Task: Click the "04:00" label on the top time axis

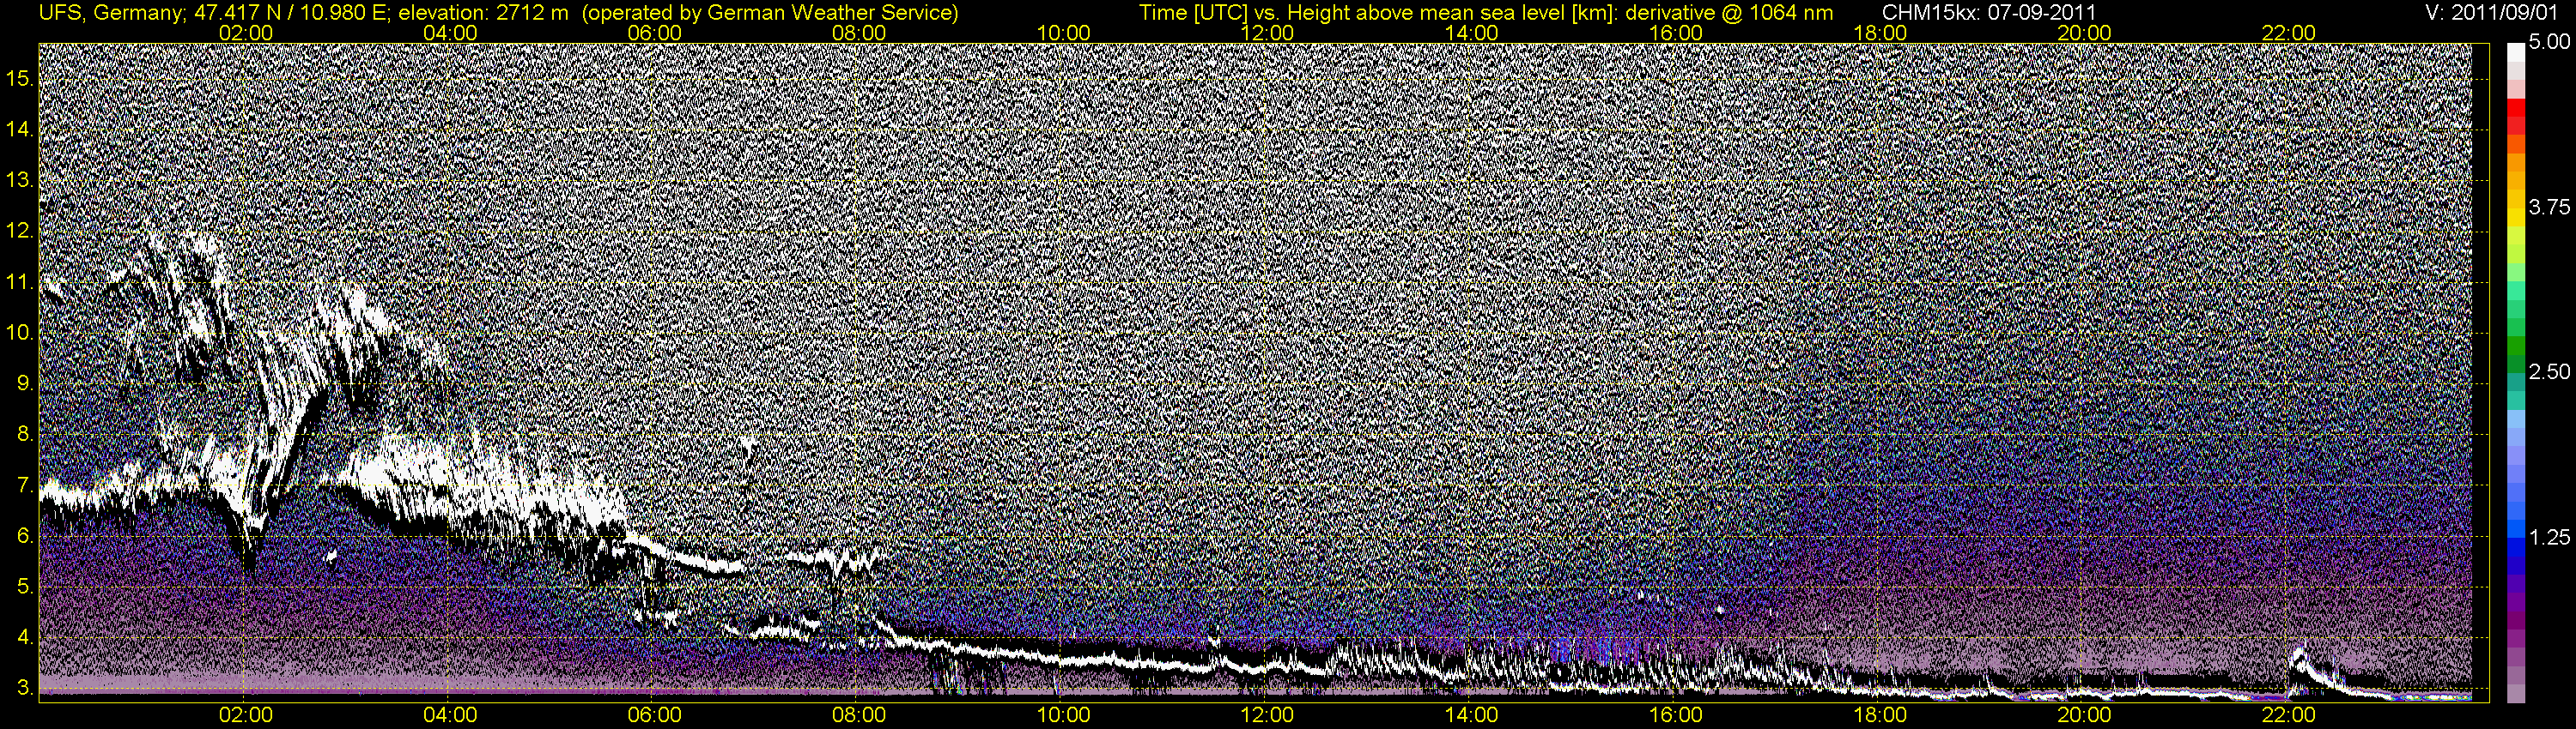Action: click(x=450, y=33)
